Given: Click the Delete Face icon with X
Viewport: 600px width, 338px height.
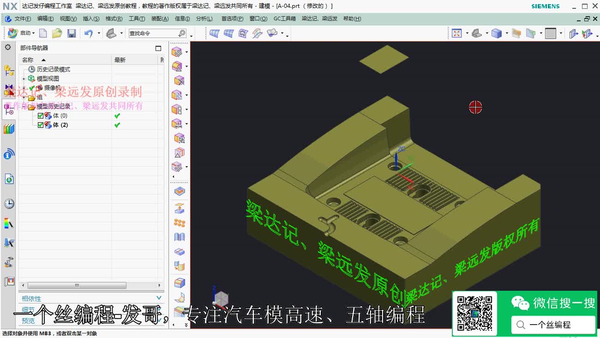Looking at the screenshot, I should pyautogui.click(x=179, y=81).
